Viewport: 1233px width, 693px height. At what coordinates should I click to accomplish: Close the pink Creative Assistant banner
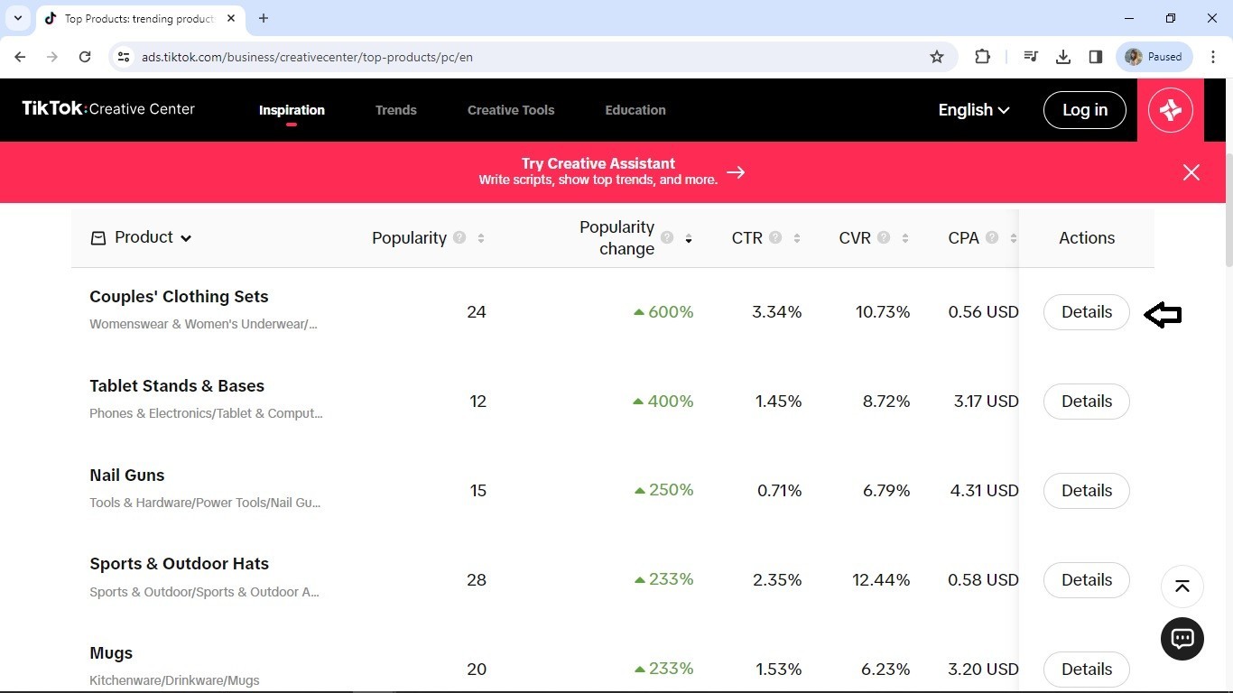tap(1191, 172)
